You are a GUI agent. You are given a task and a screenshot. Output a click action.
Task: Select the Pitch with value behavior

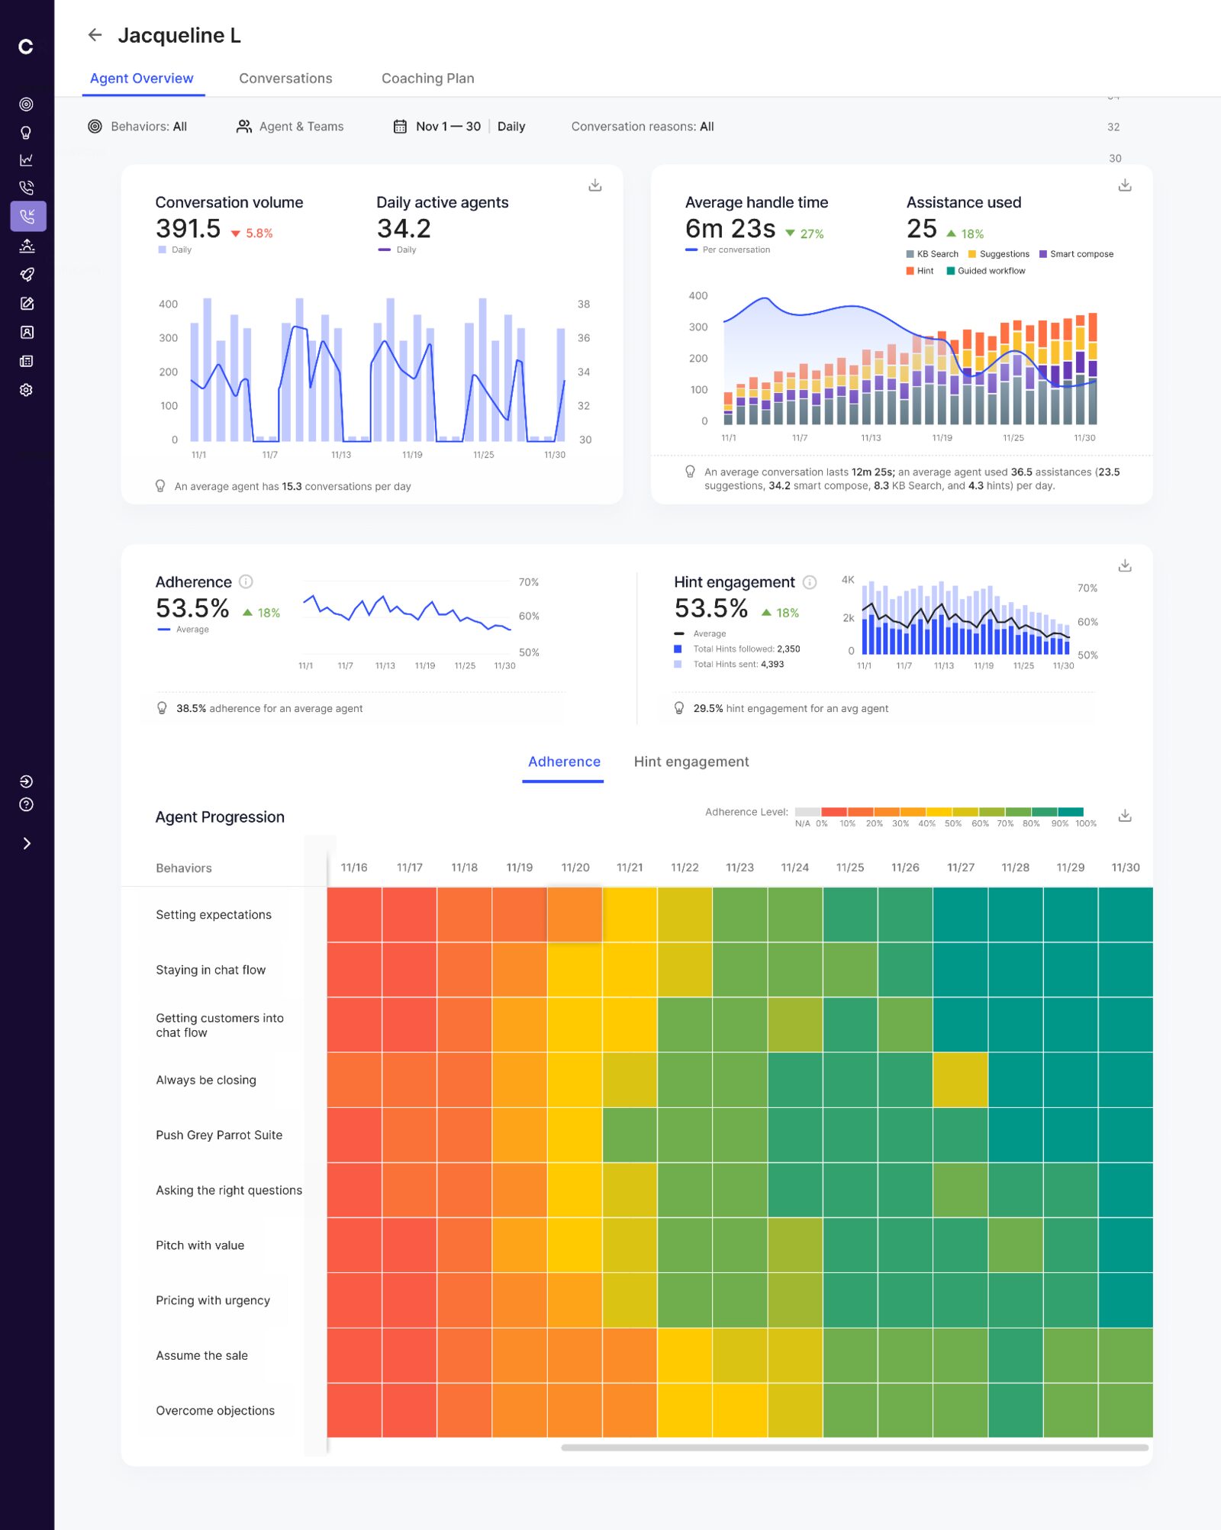pyautogui.click(x=200, y=1245)
